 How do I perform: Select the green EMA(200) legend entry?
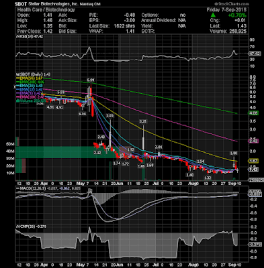click(x=31, y=82)
